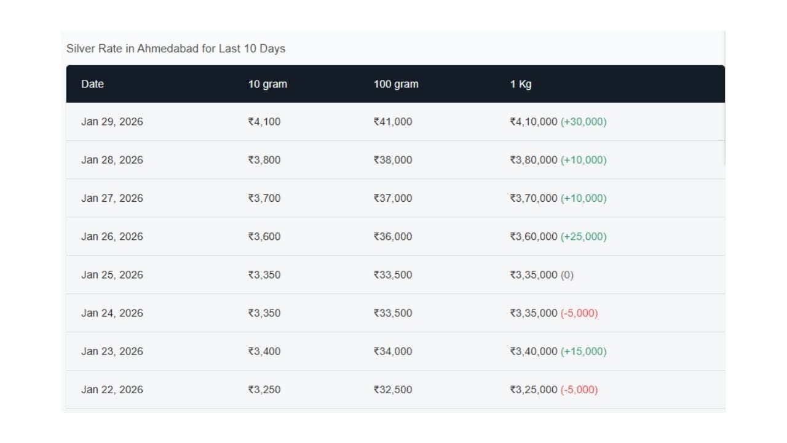Select the Jan 28, 2026 date cell
This screenshot has height=443, width=787.
(x=112, y=160)
